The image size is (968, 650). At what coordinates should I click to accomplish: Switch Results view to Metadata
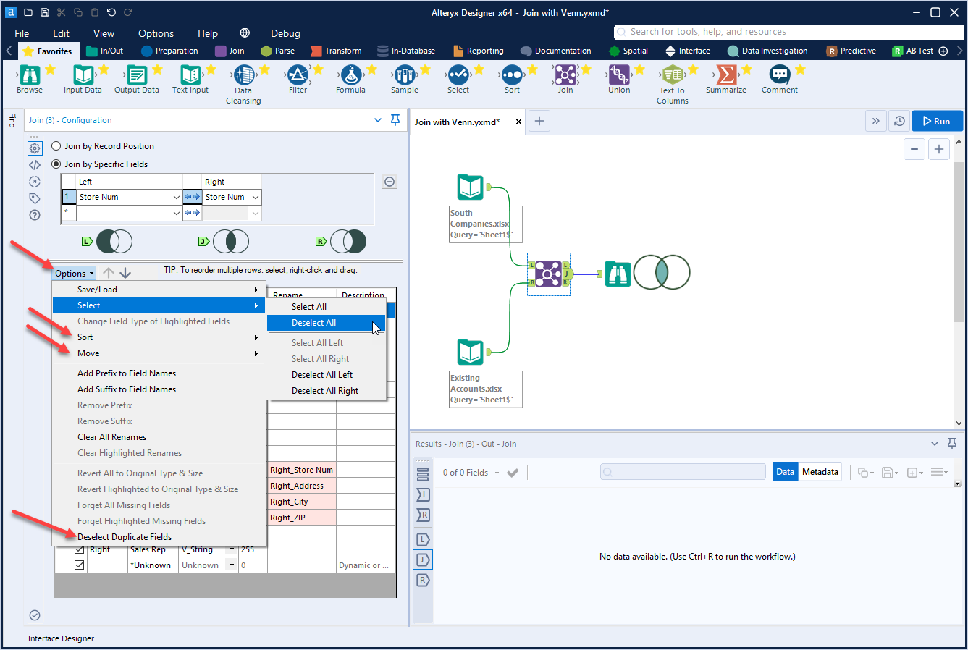pyautogui.click(x=820, y=471)
